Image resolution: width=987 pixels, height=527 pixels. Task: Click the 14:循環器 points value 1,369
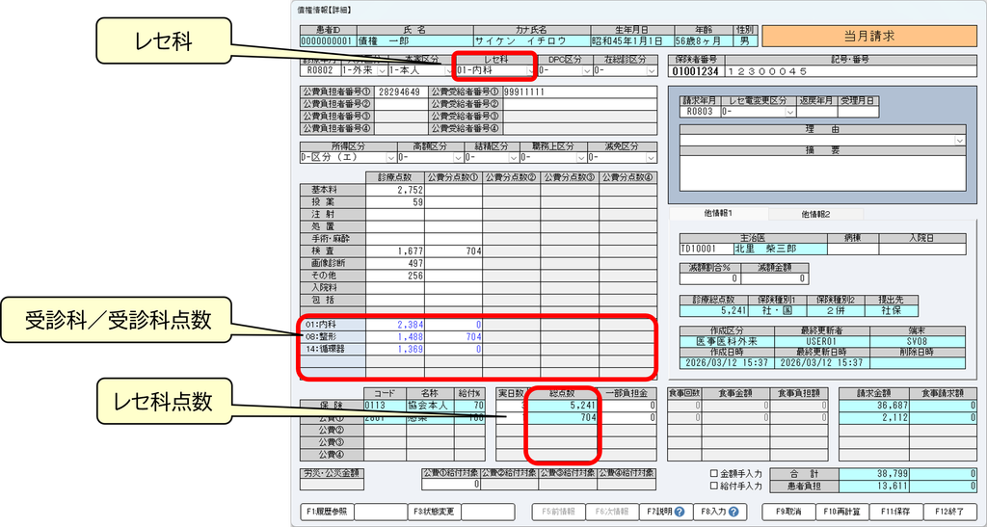point(394,349)
